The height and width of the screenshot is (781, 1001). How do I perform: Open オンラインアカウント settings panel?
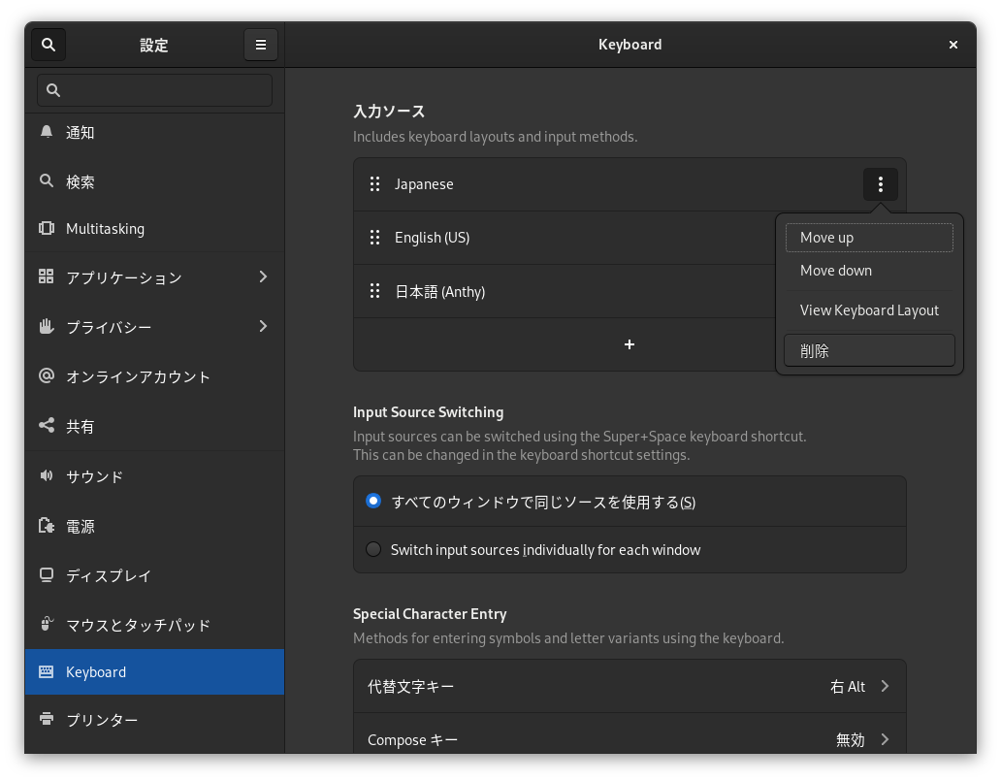(x=154, y=376)
